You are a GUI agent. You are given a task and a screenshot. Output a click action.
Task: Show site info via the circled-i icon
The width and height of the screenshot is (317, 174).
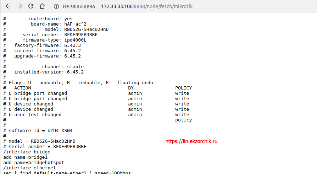(56, 6)
